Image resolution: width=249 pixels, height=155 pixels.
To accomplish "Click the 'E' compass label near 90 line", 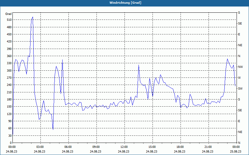I will point(239,121).
